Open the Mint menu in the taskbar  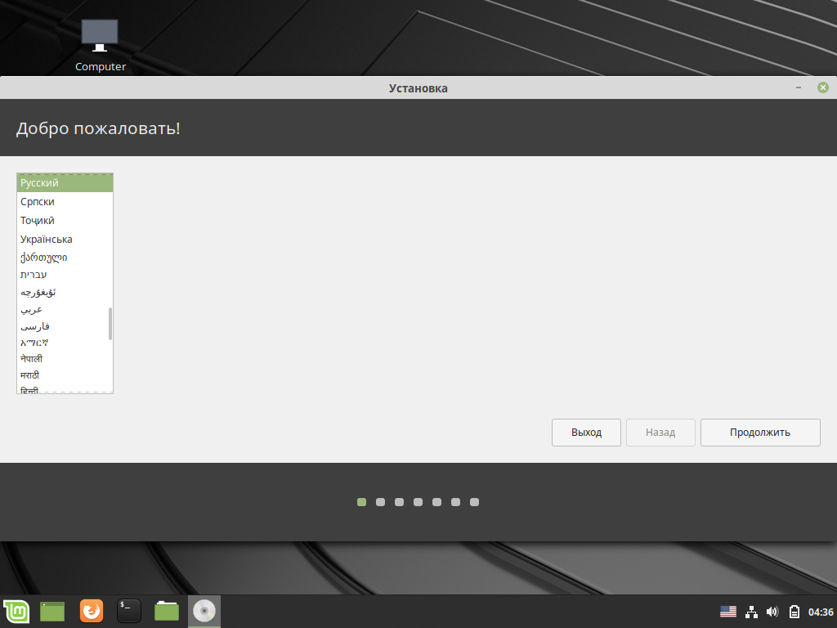click(16, 611)
